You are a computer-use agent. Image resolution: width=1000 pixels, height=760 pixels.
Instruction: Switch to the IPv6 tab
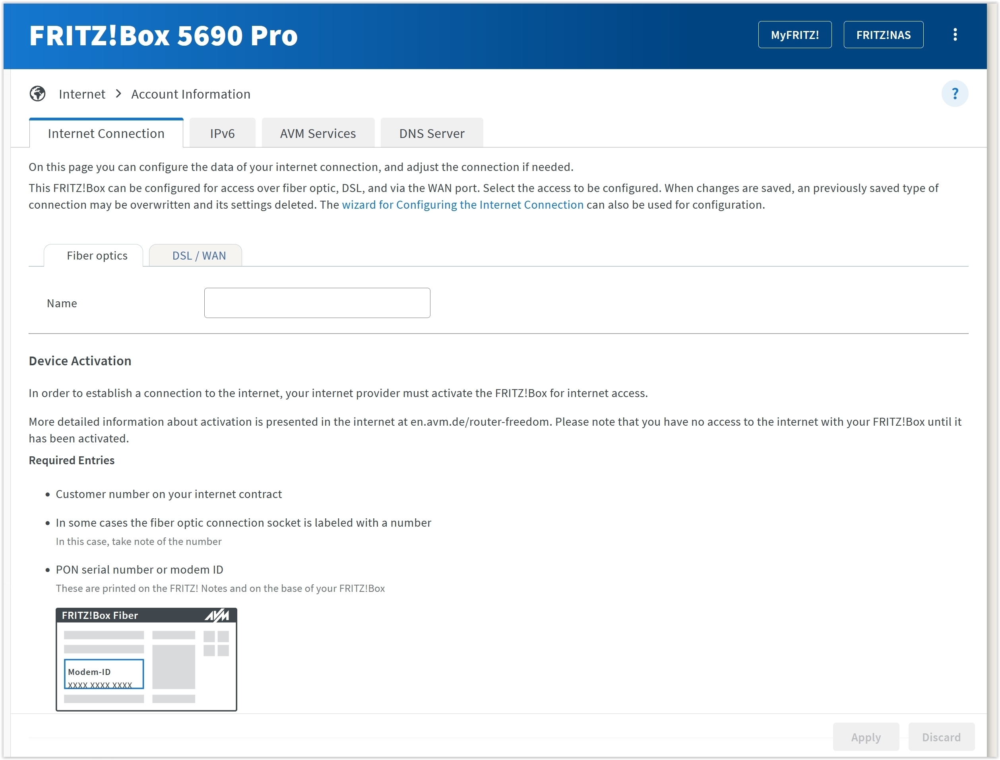click(x=222, y=133)
